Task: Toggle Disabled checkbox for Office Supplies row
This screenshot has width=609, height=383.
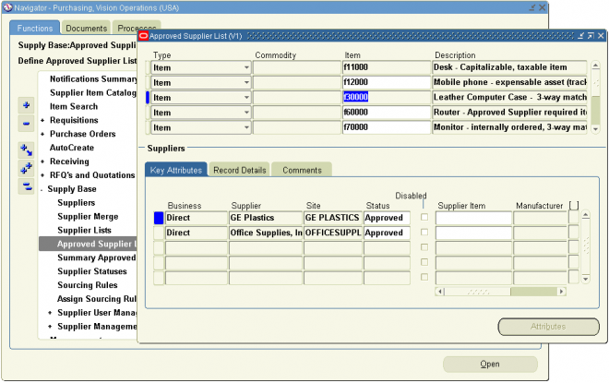Action: click(424, 233)
